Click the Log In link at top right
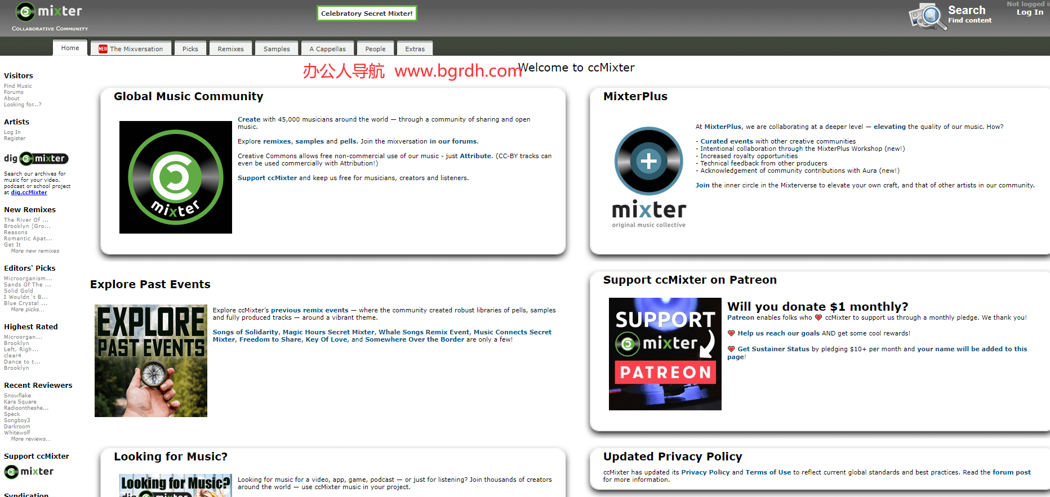This screenshot has width=1050, height=497. point(1030,12)
